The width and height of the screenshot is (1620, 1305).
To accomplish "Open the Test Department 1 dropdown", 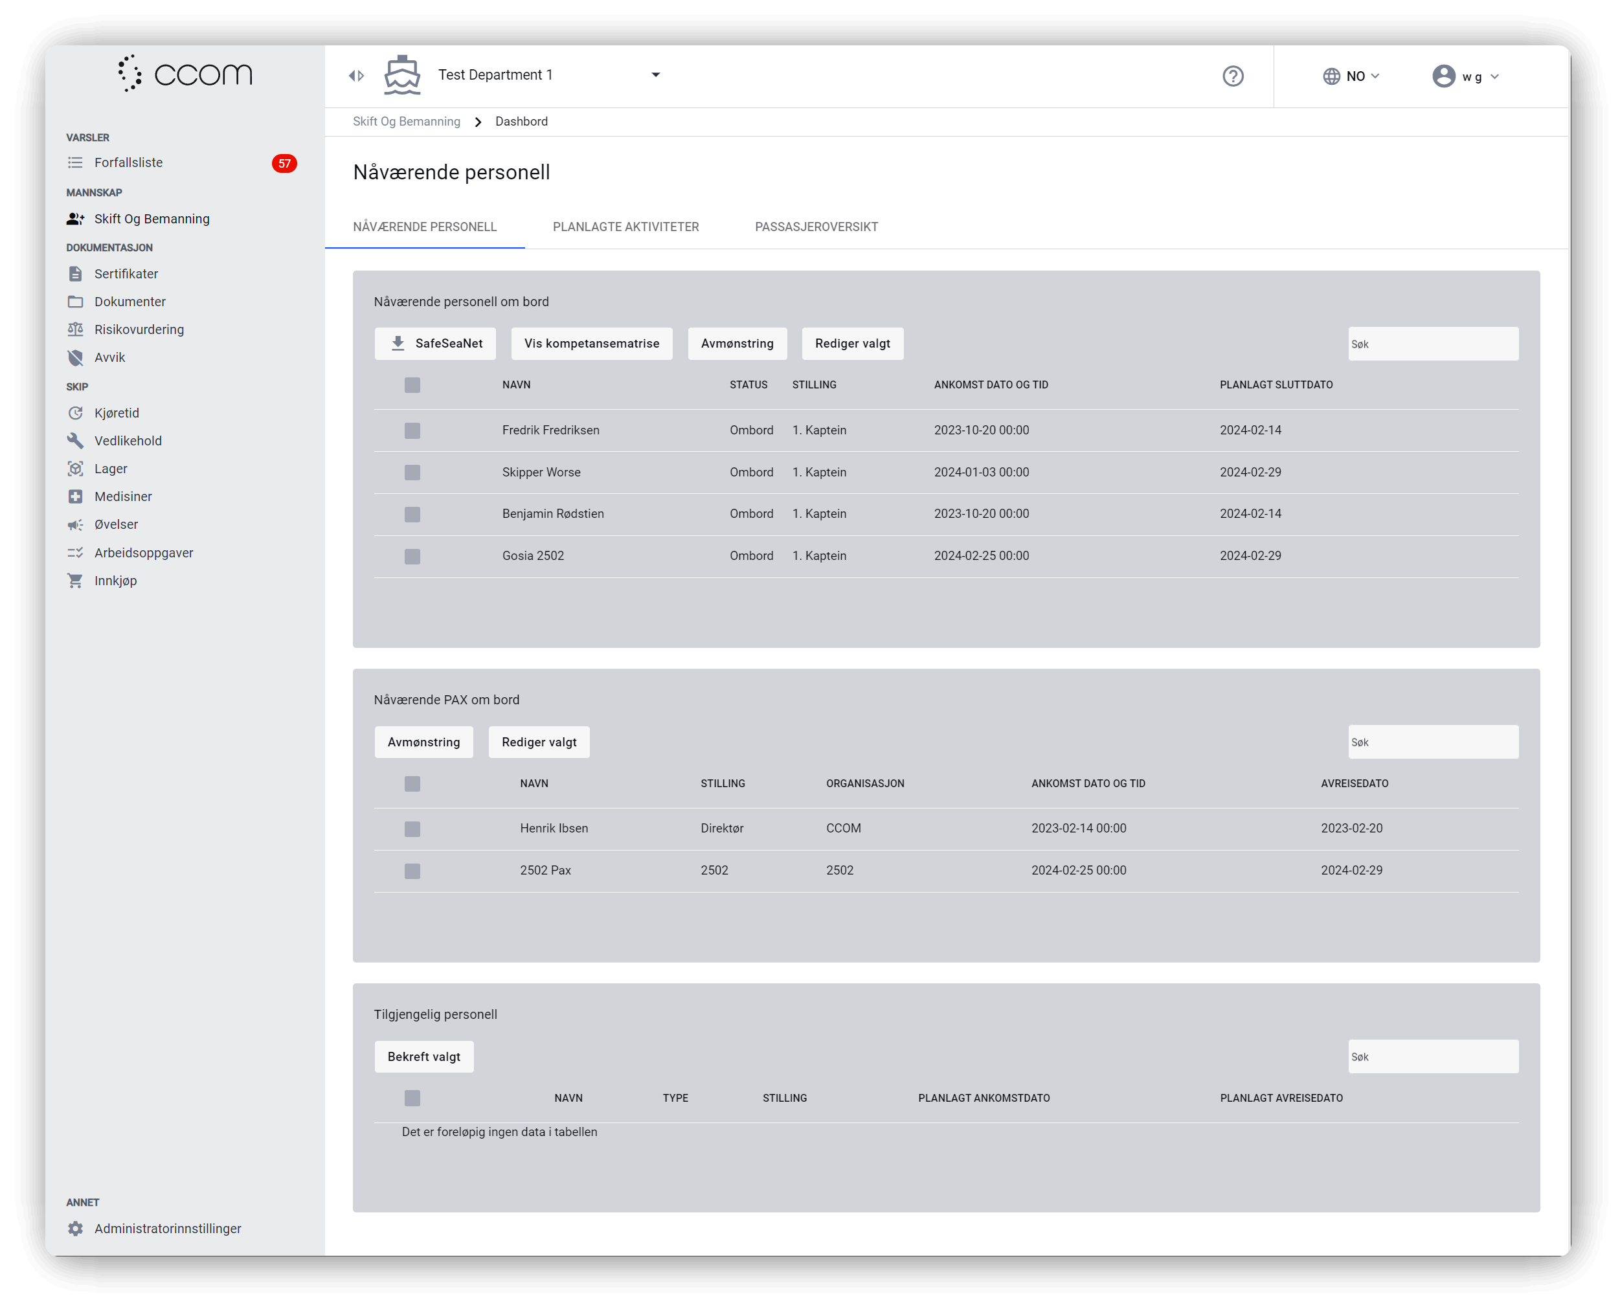I will (550, 74).
